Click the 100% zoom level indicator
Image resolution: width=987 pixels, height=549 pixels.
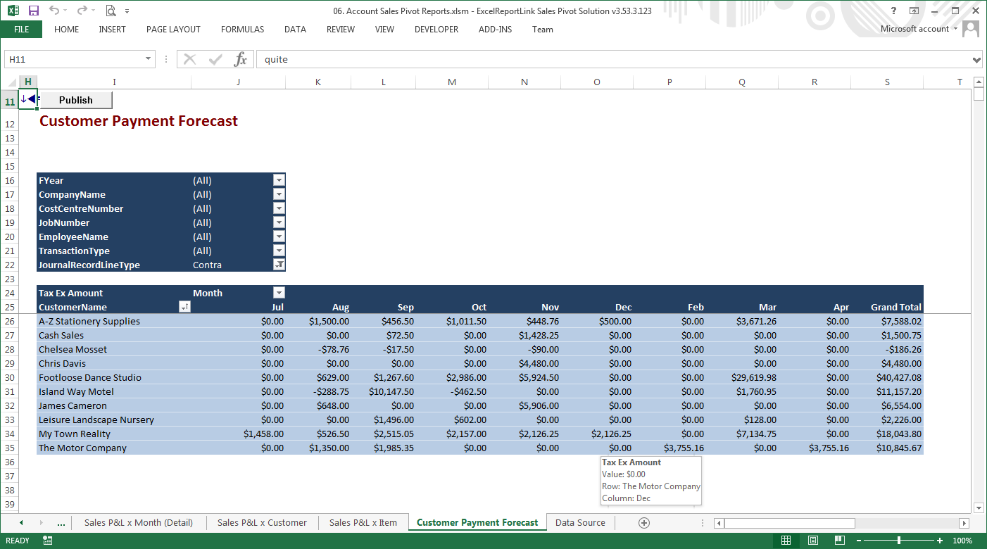click(962, 541)
